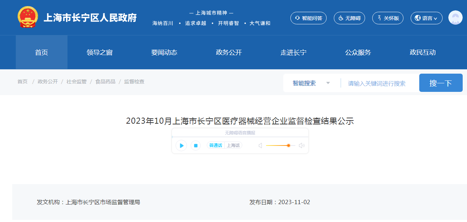Click the orange volume slider handle
467x222 pixels.
(288, 145)
